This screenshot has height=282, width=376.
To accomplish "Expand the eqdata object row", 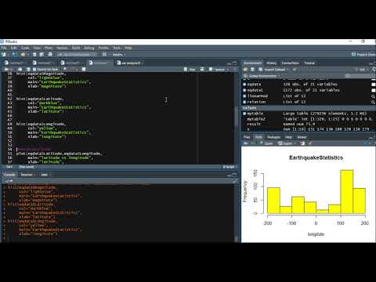I will coord(244,84).
